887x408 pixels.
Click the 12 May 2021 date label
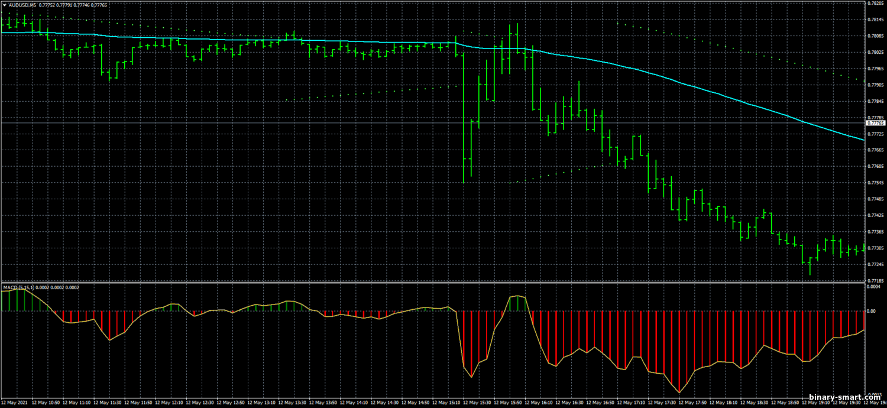pyautogui.click(x=14, y=403)
